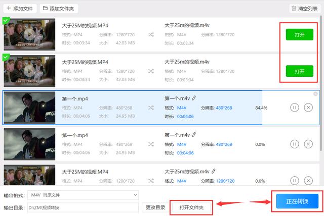324x216 pixels.
Task: Pause the 第一个.mp4 conversion at 84.4%
Action: tap(295, 107)
